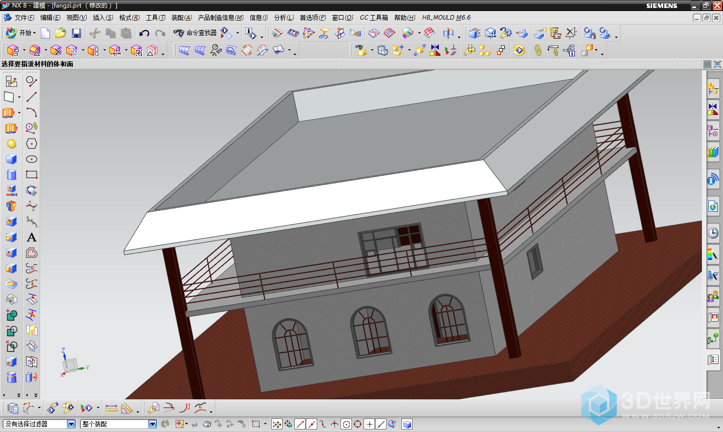Viewport: 723px width, 432px height.
Task: Expand dropdown beside the left sketch profile icon
Action: pos(19,97)
